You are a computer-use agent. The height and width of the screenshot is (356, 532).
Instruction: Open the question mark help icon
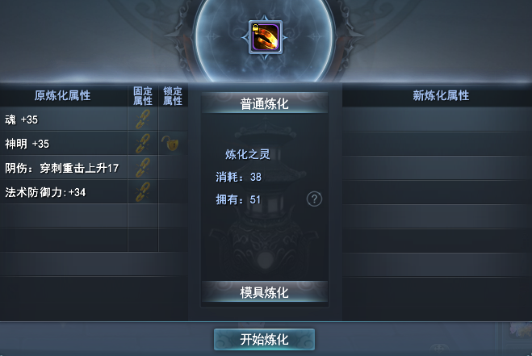click(314, 199)
